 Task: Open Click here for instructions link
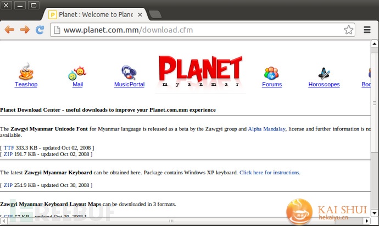point(270,173)
